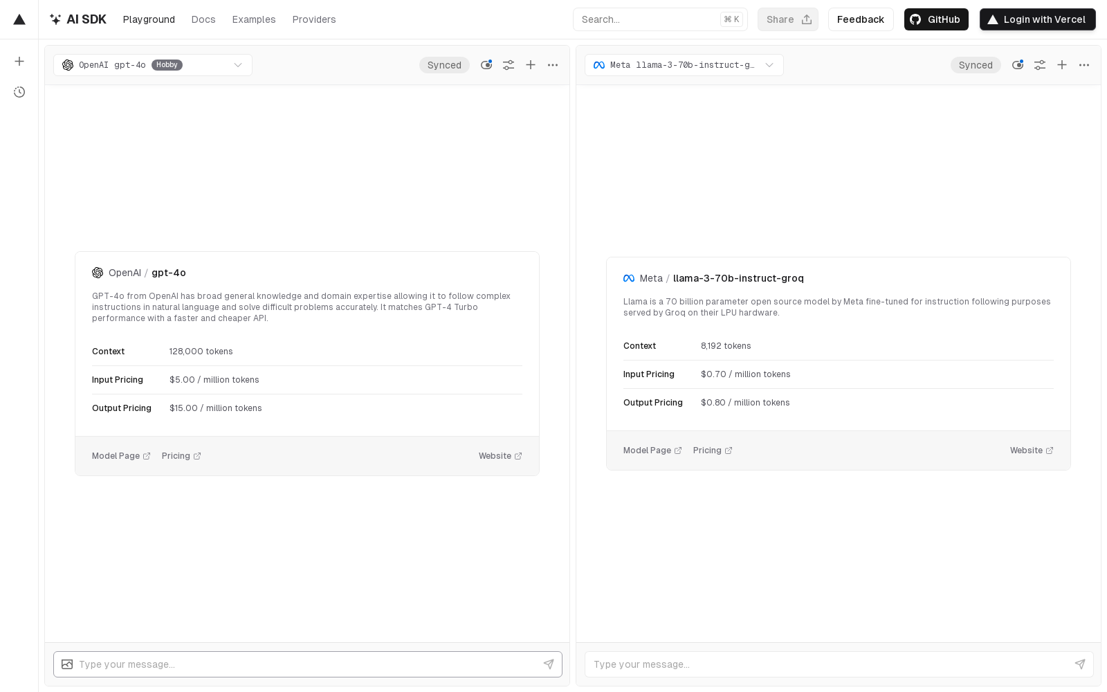Viewport: 1107px width, 692px height.
Task: Click the Vercel triangle logo top left
Action: click(19, 19)
